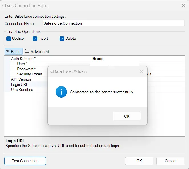This screenshot has height=169, width=189.
Task: Select the Security Token property
Action: click(x=29, y=74)
